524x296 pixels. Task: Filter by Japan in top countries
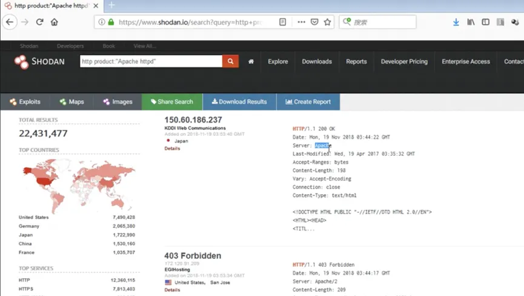coord(25,235)
